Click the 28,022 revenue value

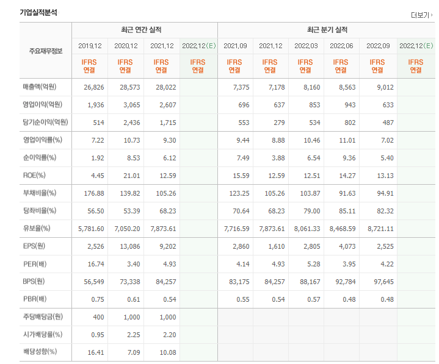(166, 87)
